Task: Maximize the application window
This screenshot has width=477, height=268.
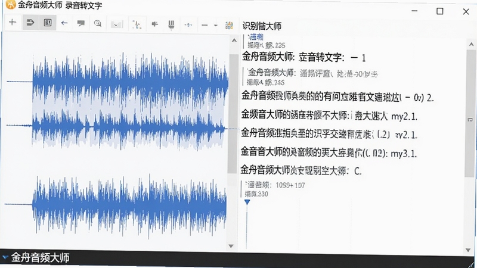Action: tap(440, 11)
